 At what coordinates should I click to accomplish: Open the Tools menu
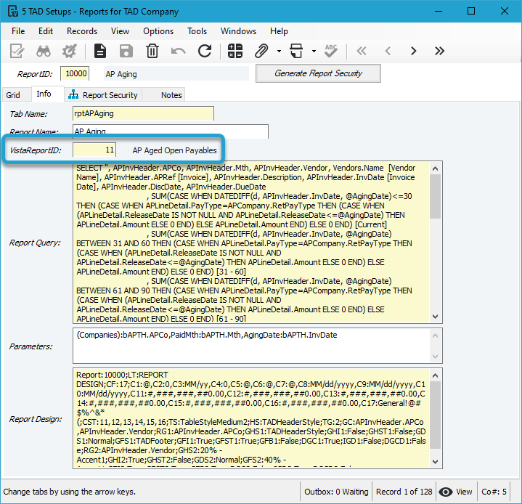click(x=197, y=31)
